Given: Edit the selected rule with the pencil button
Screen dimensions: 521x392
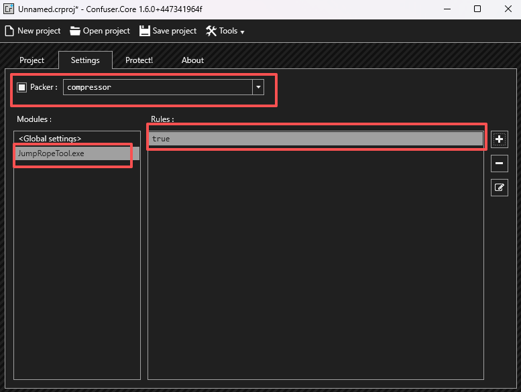Looking at the screenshot, I should tap(500, 188).
